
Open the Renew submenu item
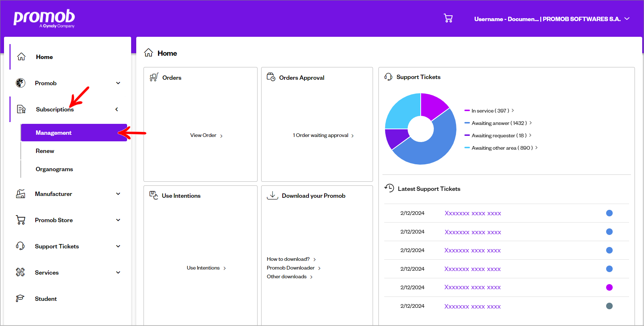coord(45,151)
